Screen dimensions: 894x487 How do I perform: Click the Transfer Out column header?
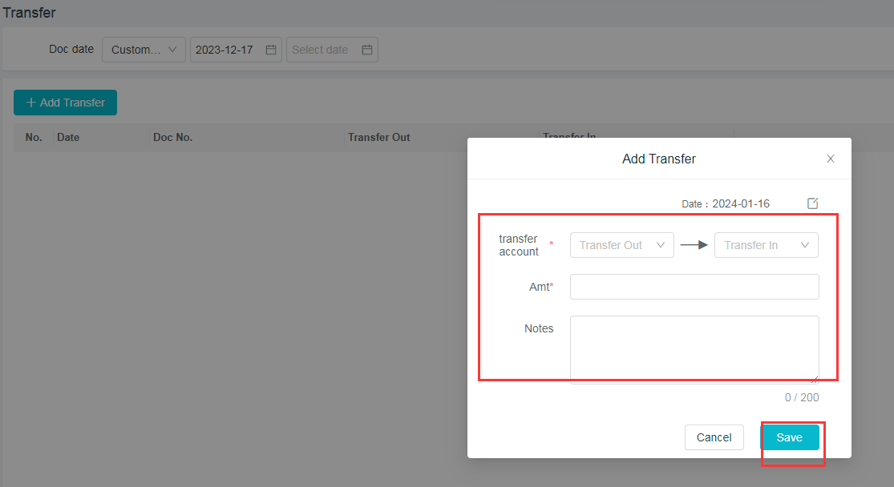378,137
